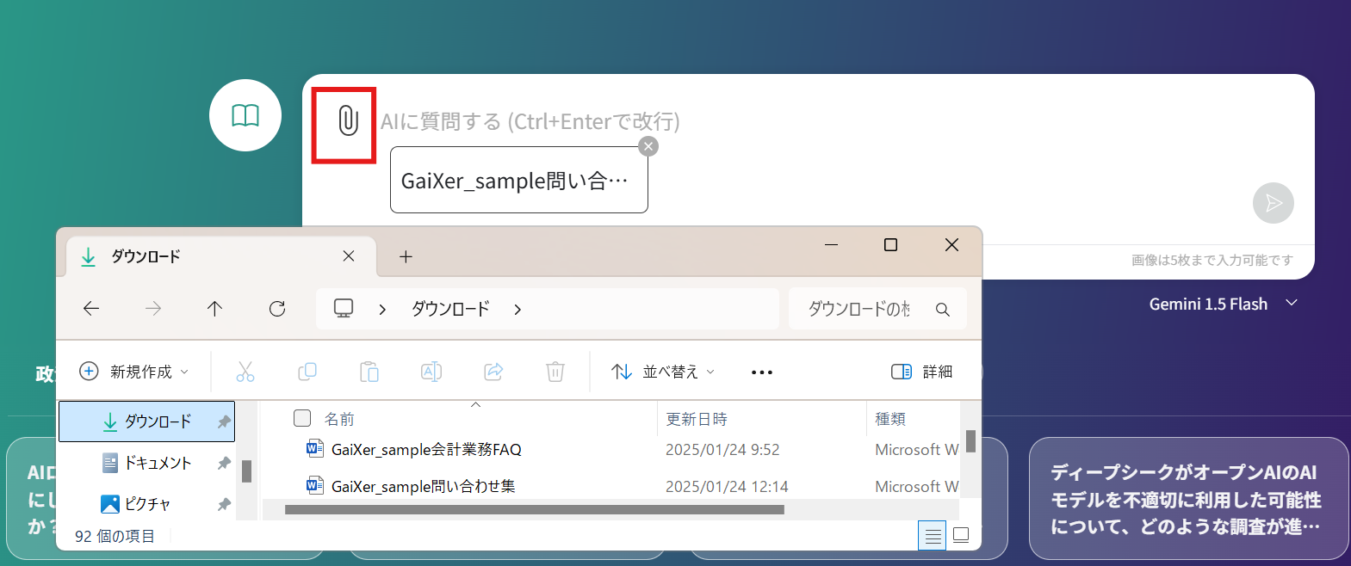Viewport: 1351px width, 566px height.
Task: Click the send message arrow button
Action: point(1273,203)
